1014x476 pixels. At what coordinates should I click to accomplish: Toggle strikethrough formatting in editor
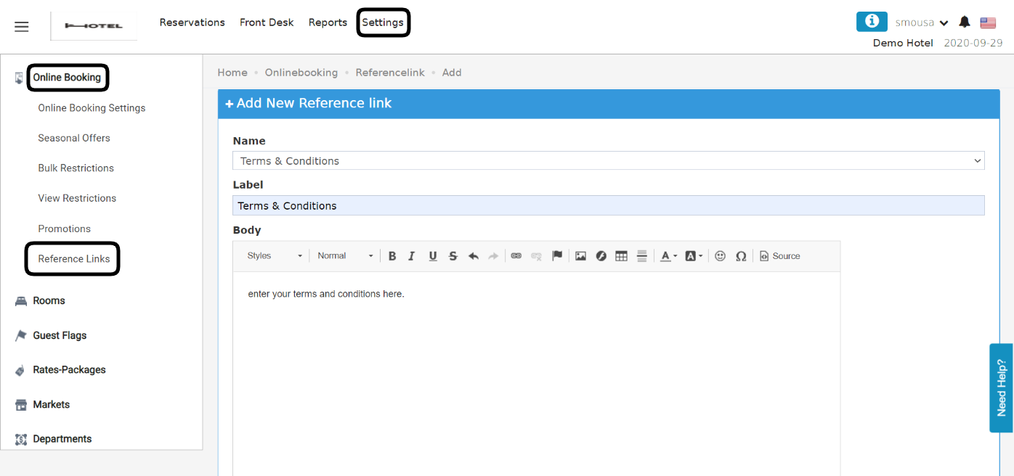[453, 256]
